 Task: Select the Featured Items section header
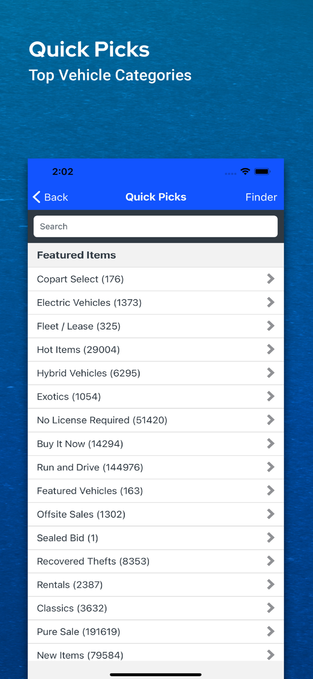pyautogui.click(x=76, y=255)
